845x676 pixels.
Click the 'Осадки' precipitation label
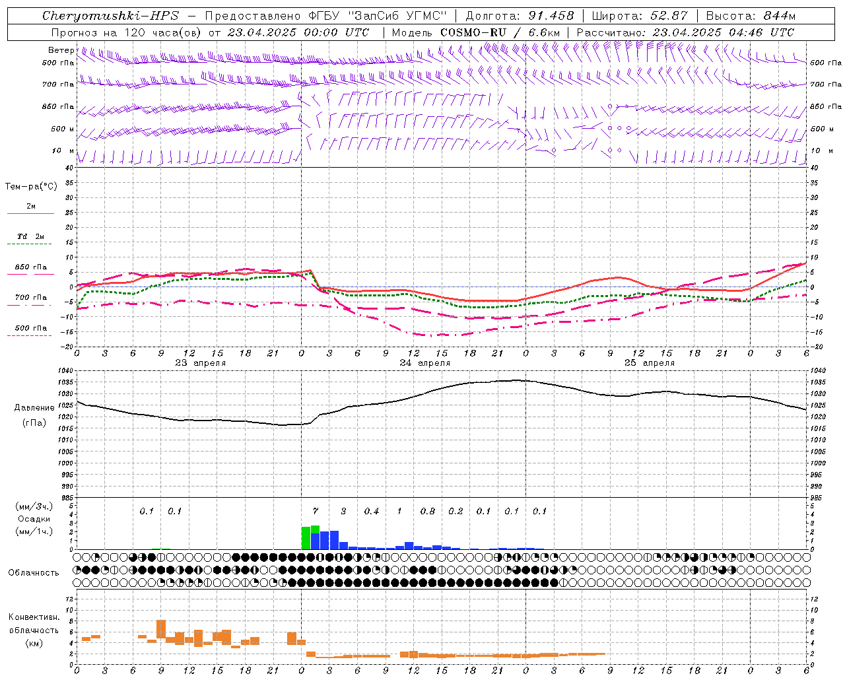[x=34, y=519]
